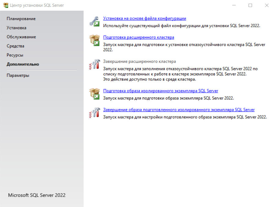Click description text about existing configuration file

(x=182, y=26)
